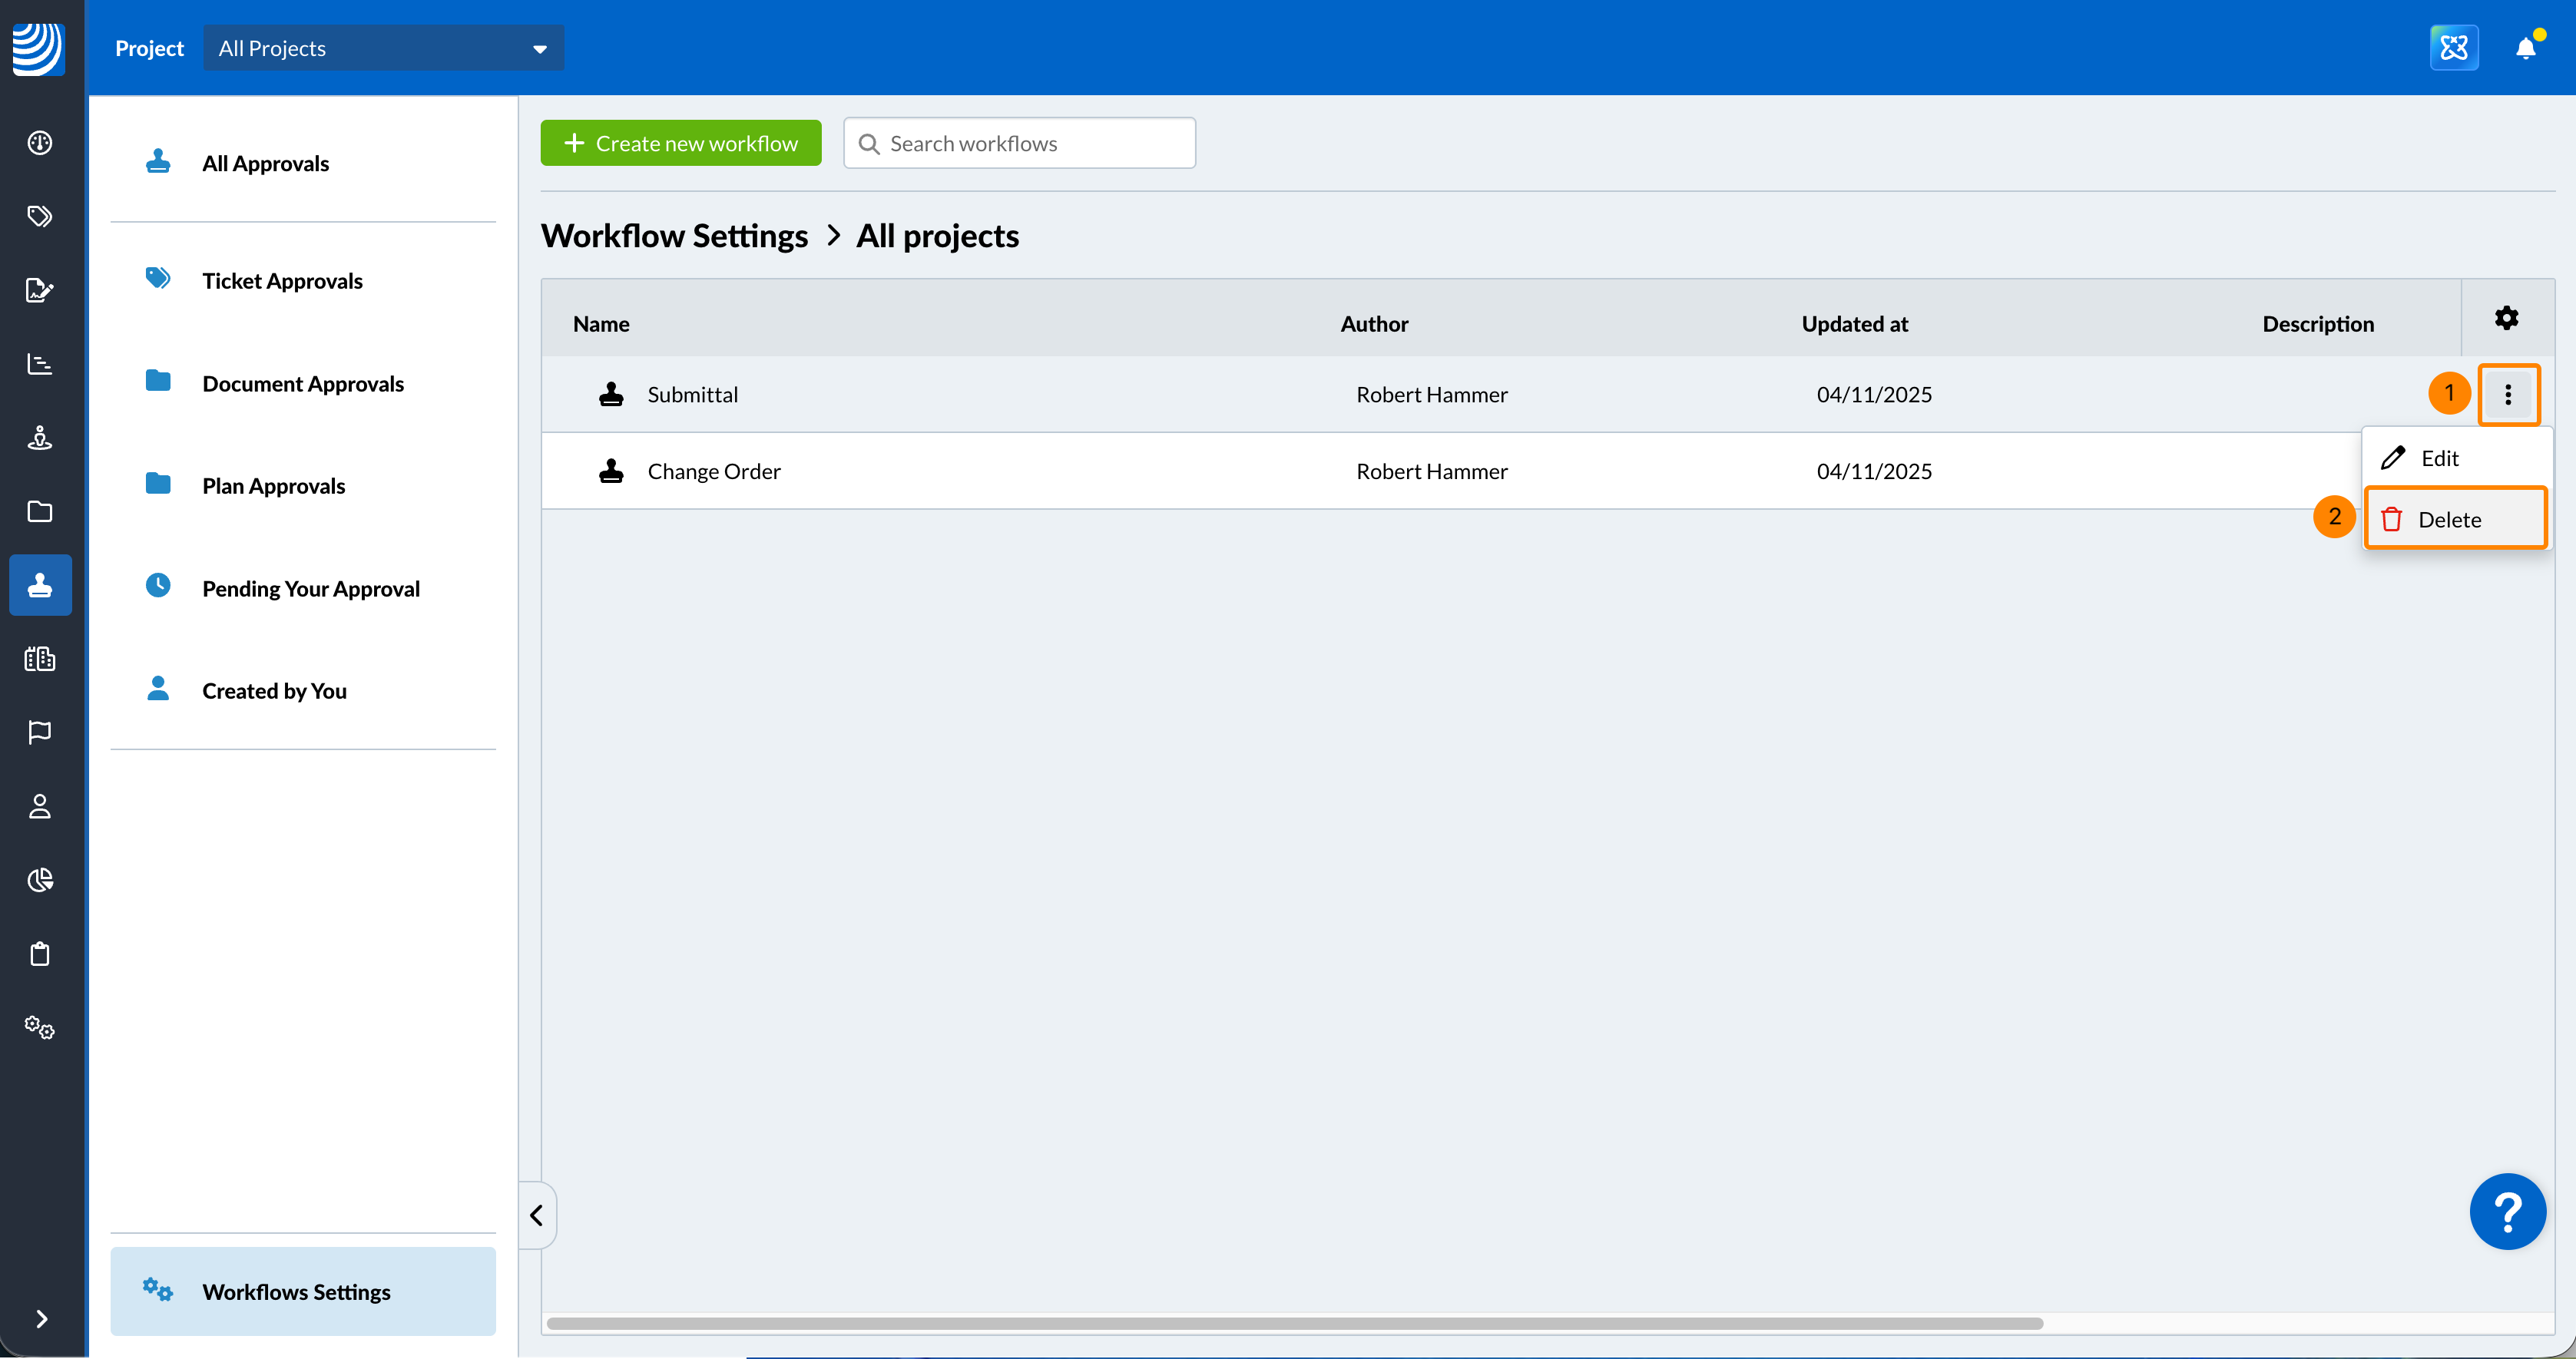Open the blue help question mark button
Screen dimensions: 2576x1359
point(2507,1211)
